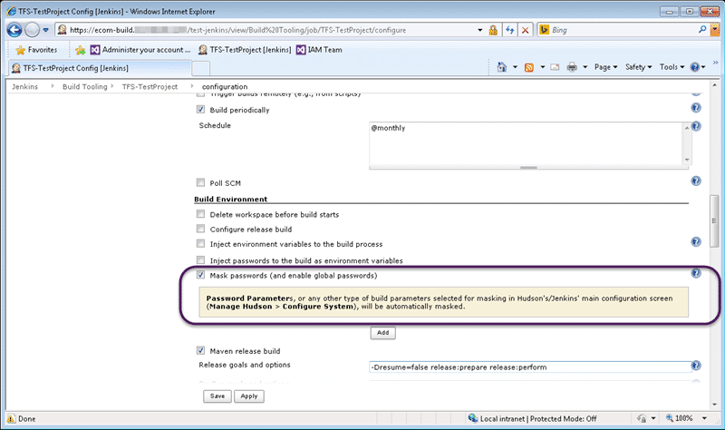Click the RSS feeds icon
This screenshot has width=725, height=430.
coord(529,67)
